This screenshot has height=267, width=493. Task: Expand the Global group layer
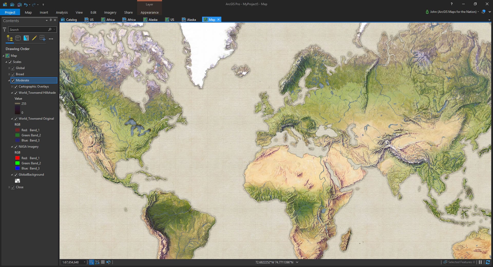click(x=9, y=68)
